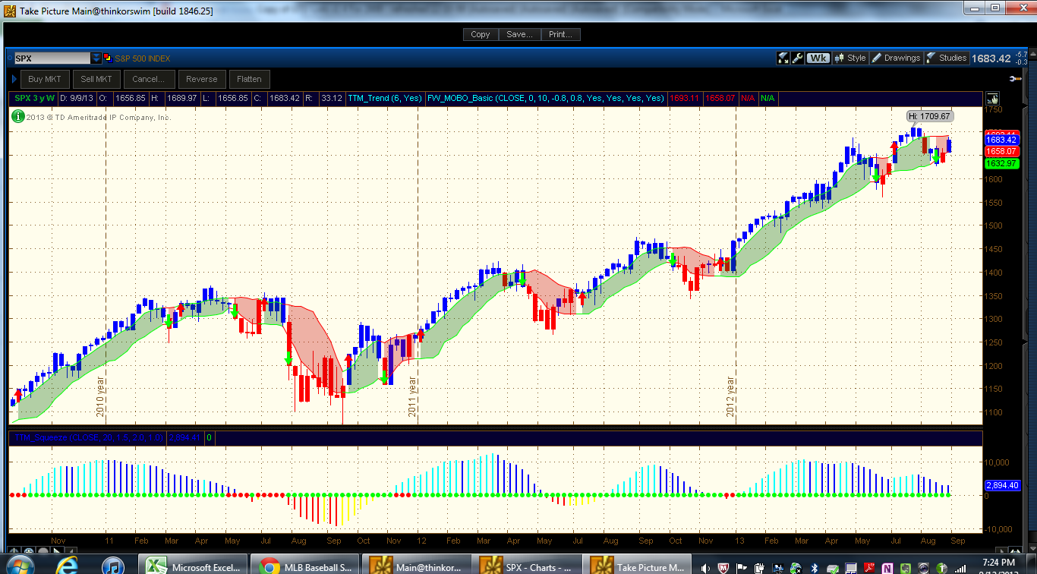Click the circle indicator left of SPX box
This screenshot has height=574, width=1037.
(10, 57)
